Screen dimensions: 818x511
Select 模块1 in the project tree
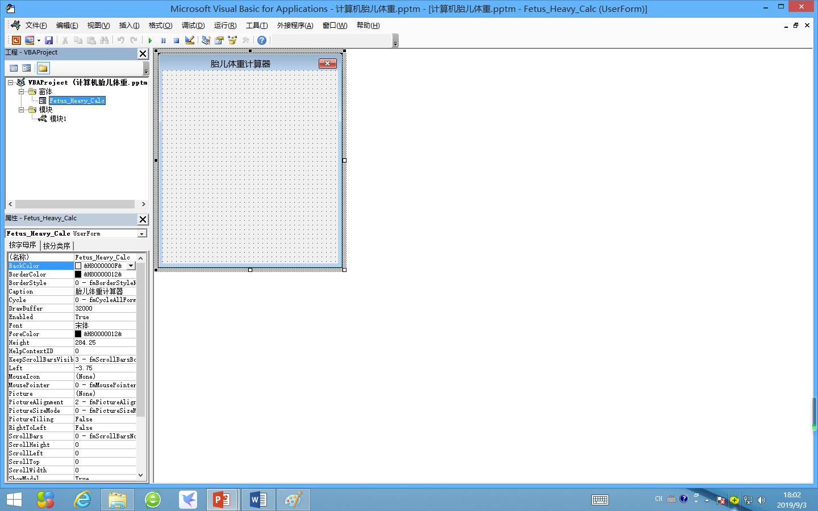[58, 119]
